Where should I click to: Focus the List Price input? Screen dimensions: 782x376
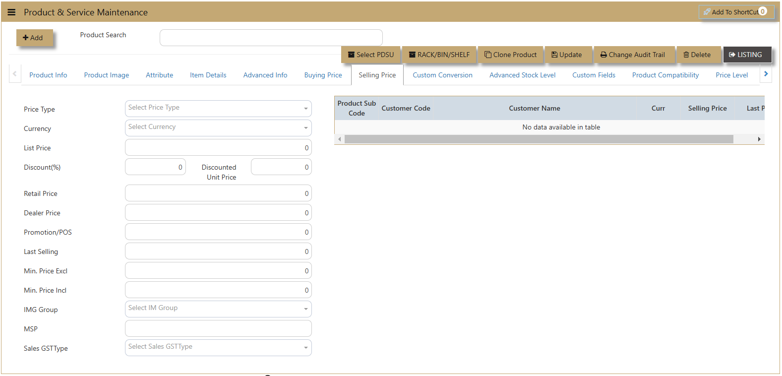218,147
